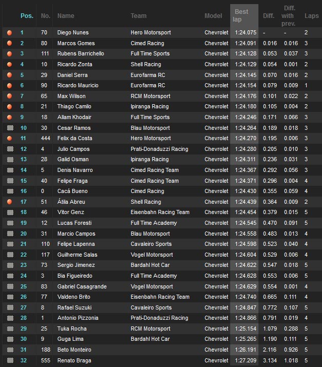Click the checkered flag in Galid Osman's row
The width and height of the screenshot is (322, 367).
pos(10,160)
